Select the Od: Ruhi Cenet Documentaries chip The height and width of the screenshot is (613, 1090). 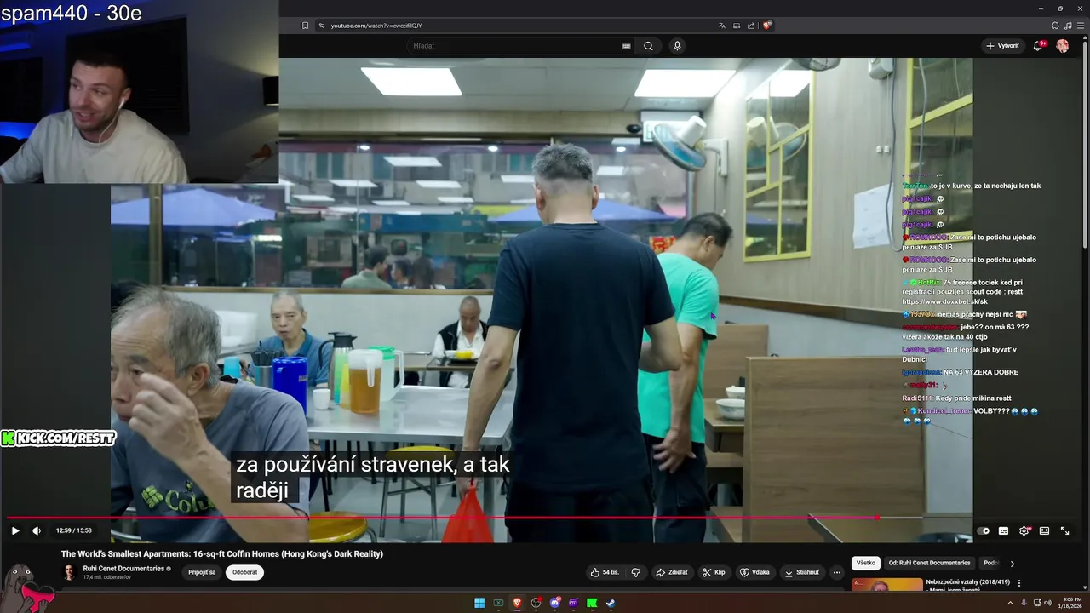(929, 563)
